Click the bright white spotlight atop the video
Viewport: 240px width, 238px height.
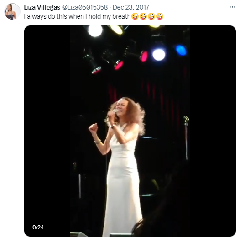click(x=95, y=31)
